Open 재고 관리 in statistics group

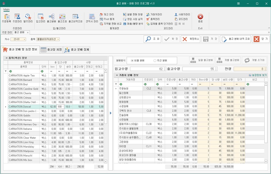point(107,14)
